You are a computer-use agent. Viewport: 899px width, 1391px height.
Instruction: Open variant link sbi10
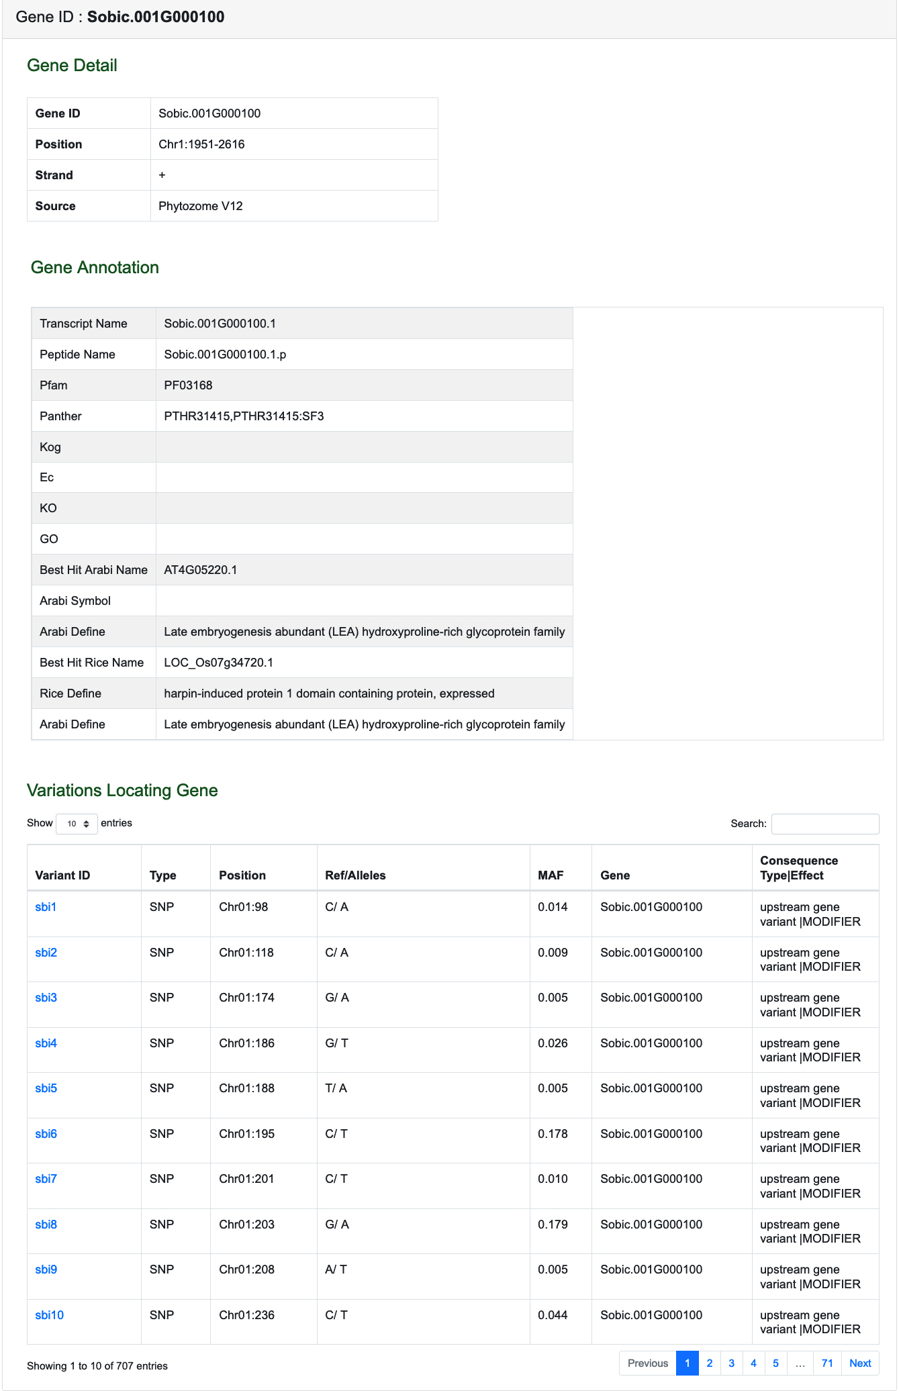click(x=49, y=1315)
